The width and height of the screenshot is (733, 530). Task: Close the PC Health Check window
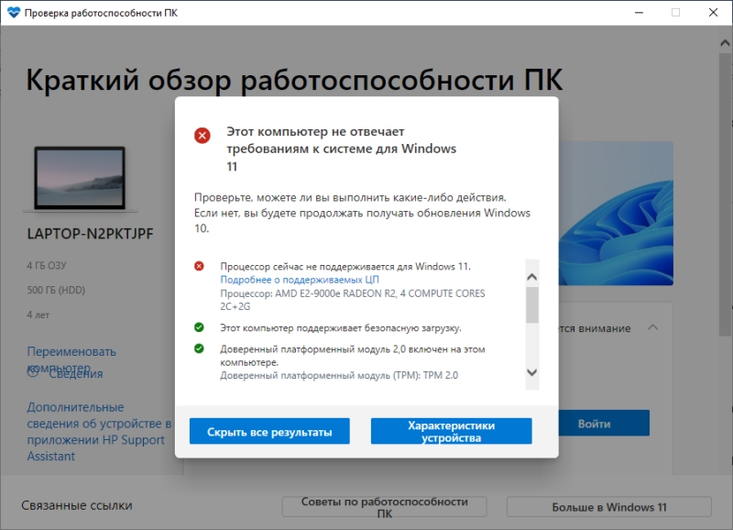[x=713, y=13]
